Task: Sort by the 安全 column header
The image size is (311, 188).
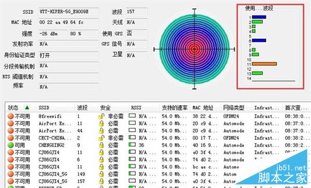Action: click(105, 108)
